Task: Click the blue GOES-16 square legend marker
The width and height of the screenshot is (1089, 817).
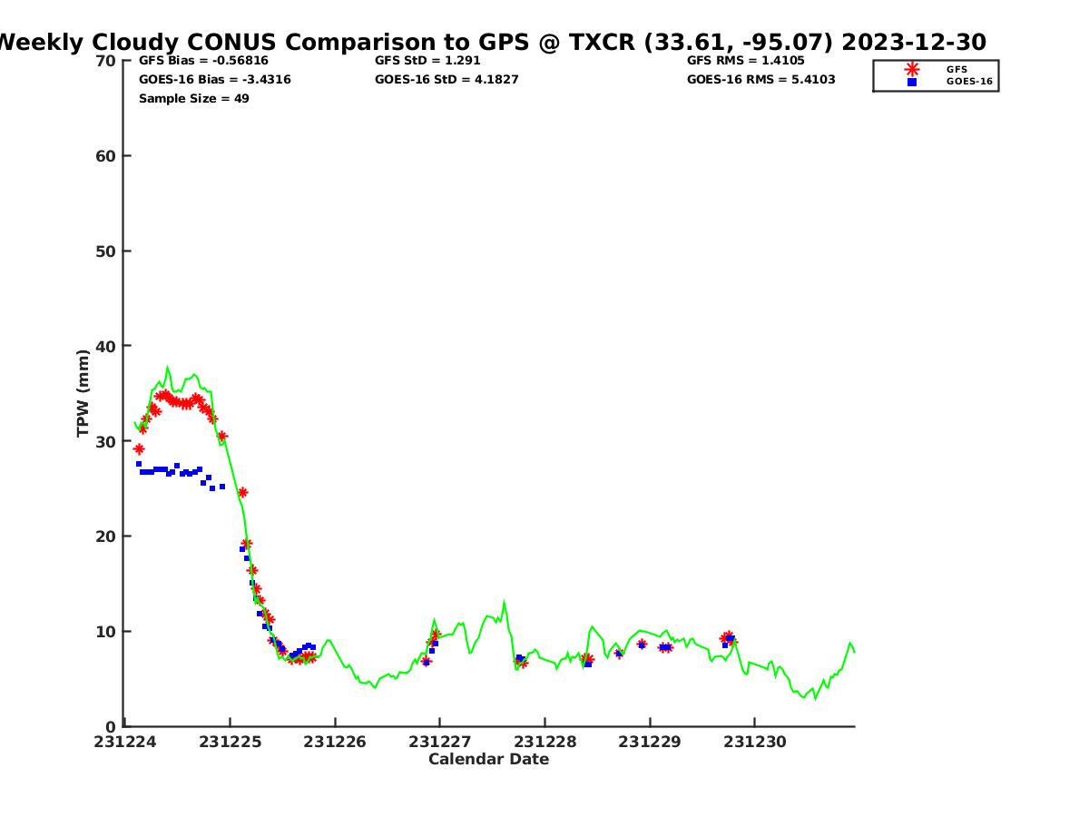Action: (x=911, y=82)
